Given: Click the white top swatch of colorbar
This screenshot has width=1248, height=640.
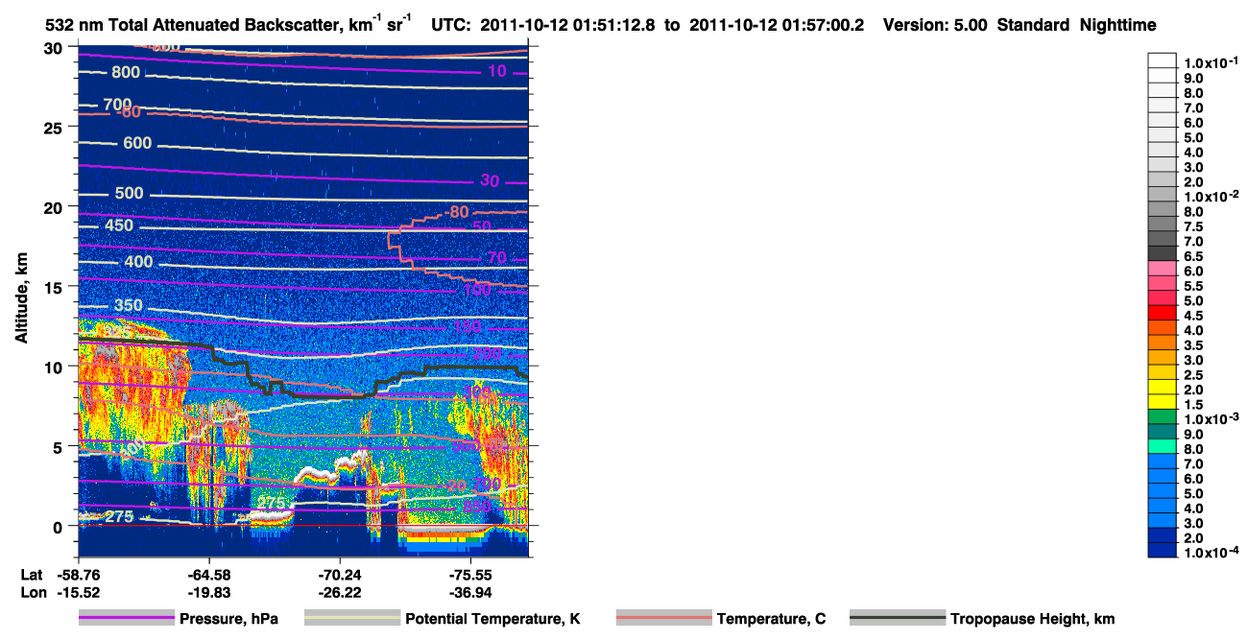Looking at the screenshot, I should (1163, 59).
